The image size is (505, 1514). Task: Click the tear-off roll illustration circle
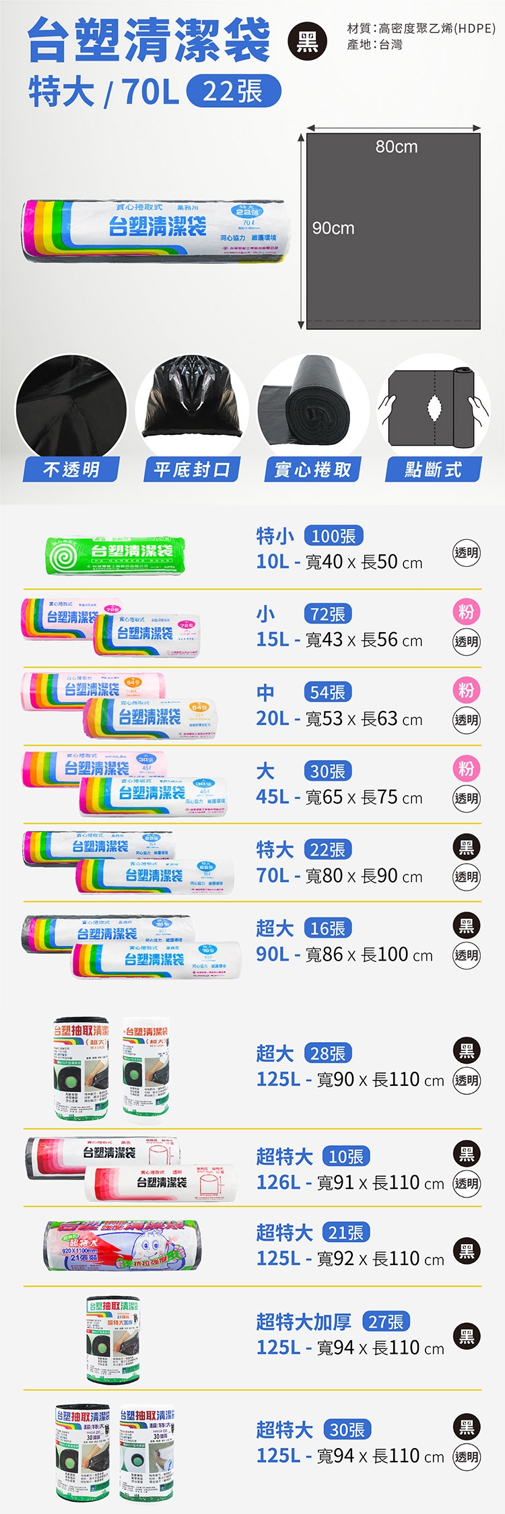[434, 407]
